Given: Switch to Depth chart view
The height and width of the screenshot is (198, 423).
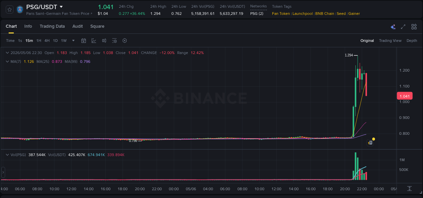Looking at the screenshot, I should (x=412, y=41).
